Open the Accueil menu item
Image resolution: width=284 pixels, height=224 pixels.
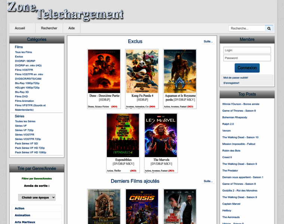click(x=20, y=28)
